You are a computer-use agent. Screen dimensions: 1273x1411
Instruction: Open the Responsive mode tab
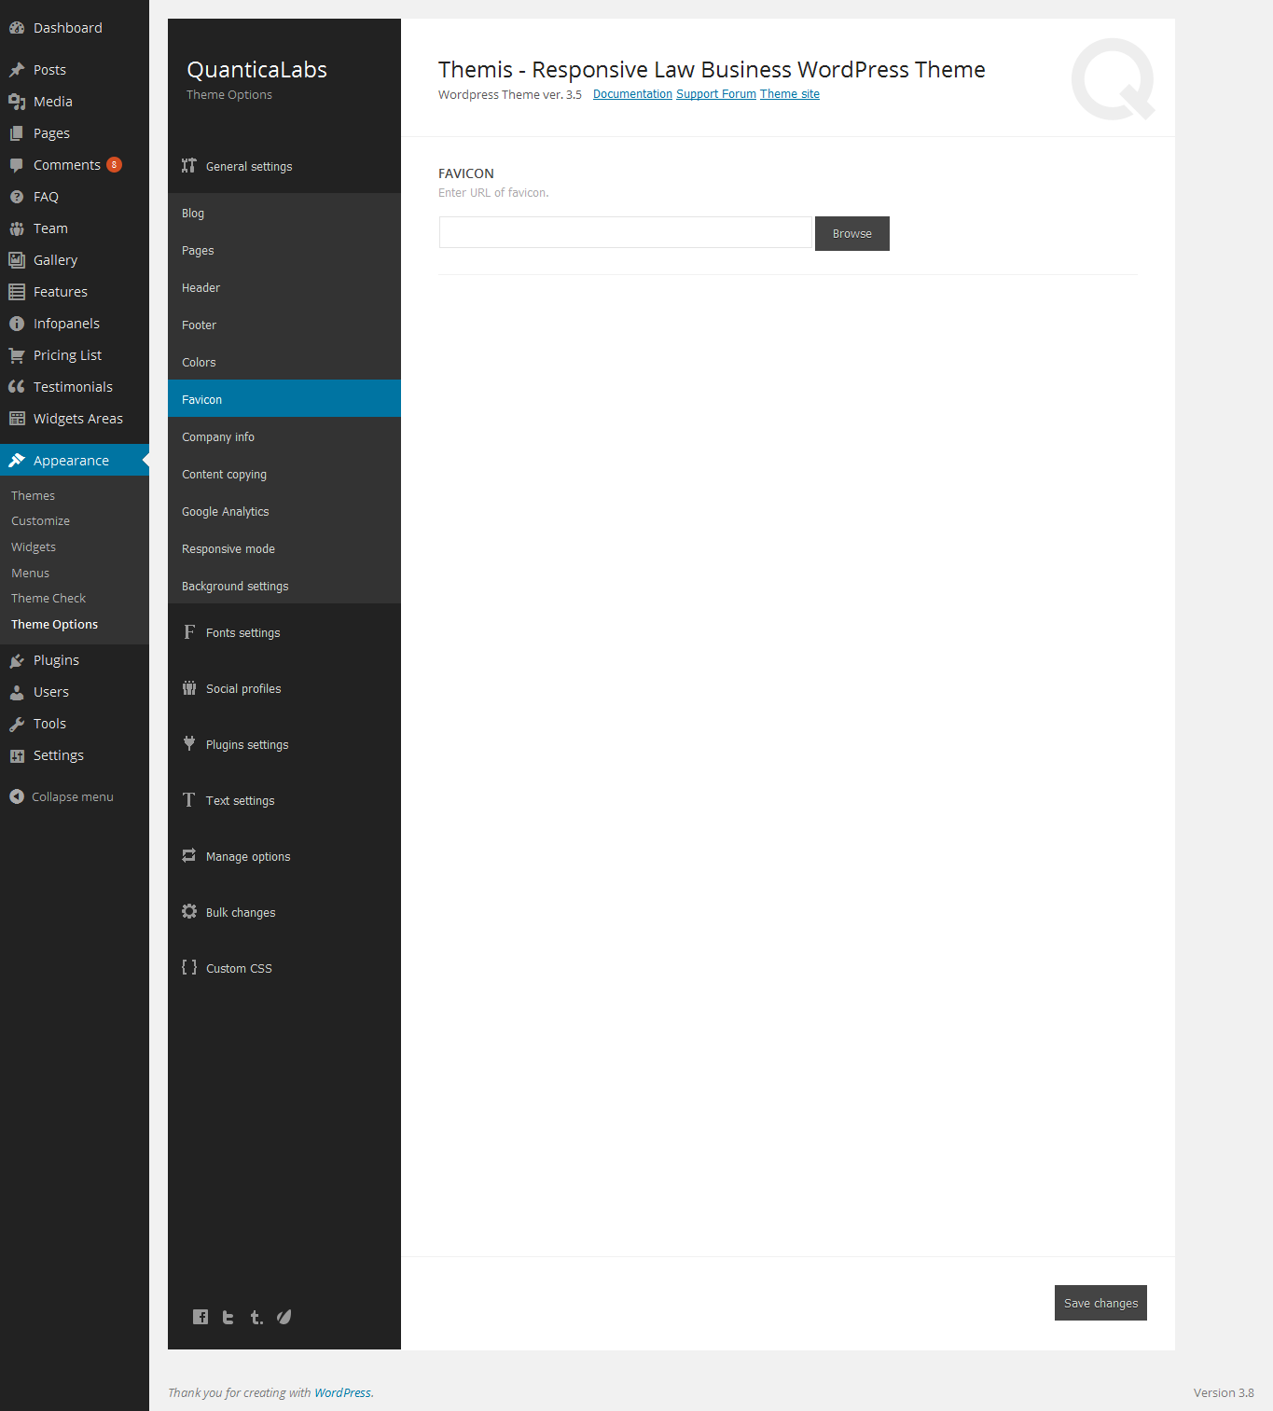(x=284, y=548)
